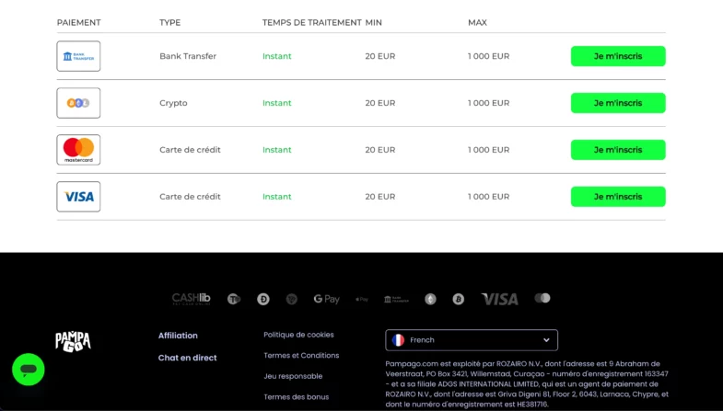This screenshot has height=411, width=723.
Task: Open the green live chat bubble
Action: pos(29,369)
